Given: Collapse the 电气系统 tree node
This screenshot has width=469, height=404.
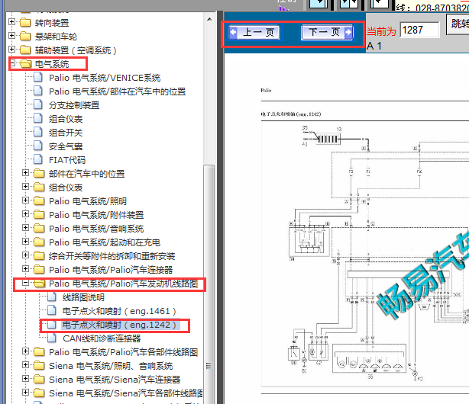Looking at the screenshot, I should pos(11,63).
